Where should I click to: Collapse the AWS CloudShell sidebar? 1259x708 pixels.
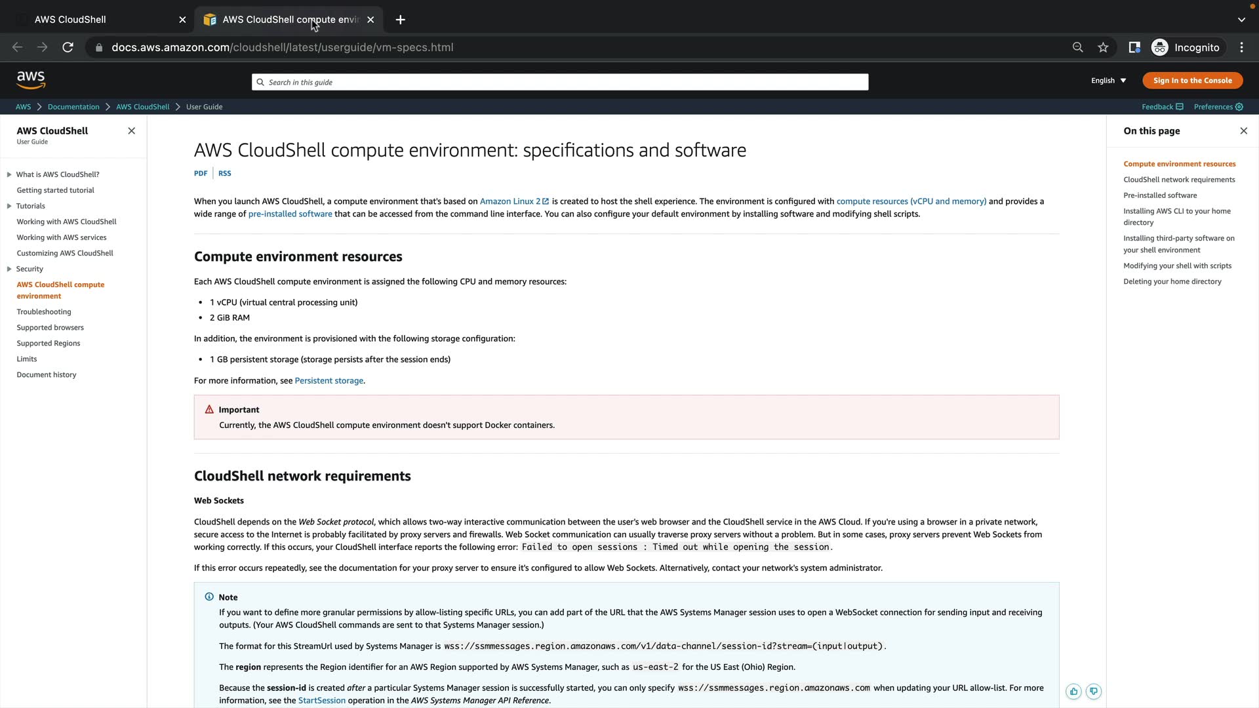[132, 131]
